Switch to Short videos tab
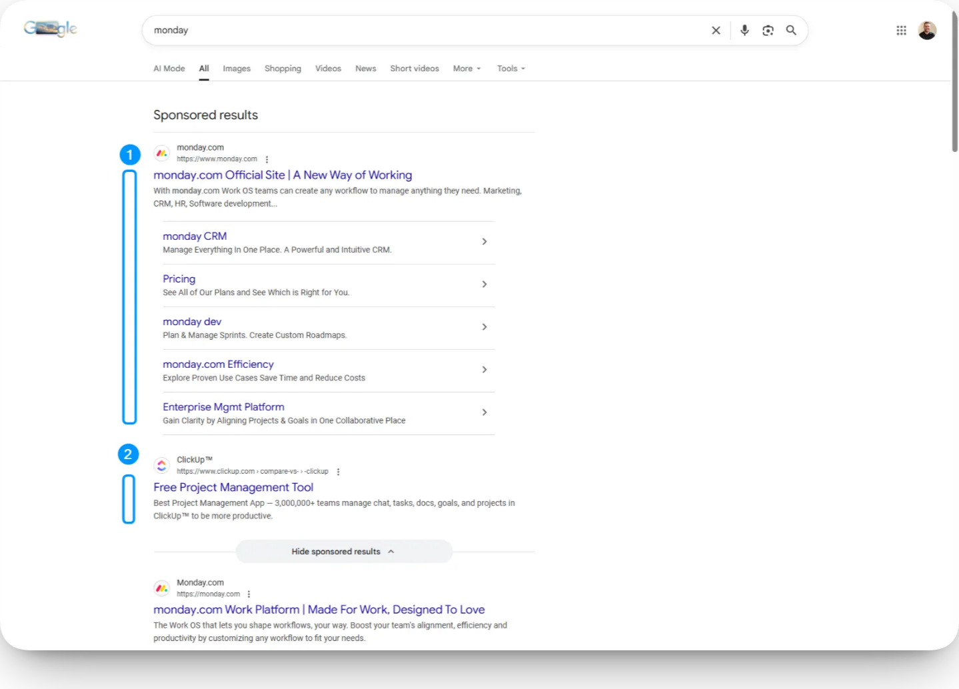This screenshot has height=689, width=959. [415, 69]
